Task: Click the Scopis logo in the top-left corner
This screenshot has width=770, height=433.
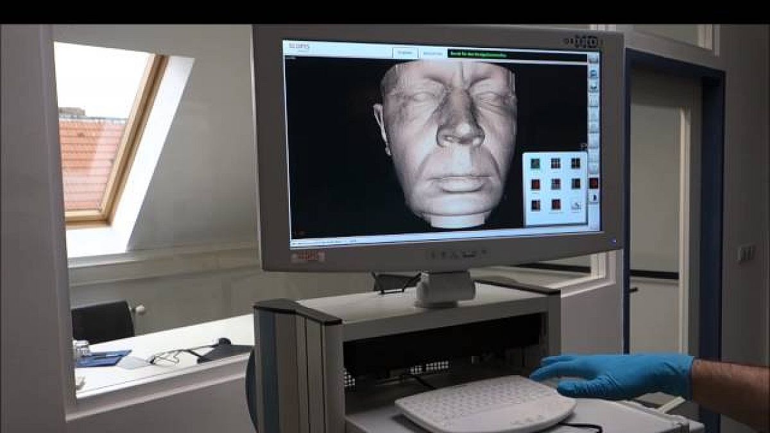Action: point(299,47)
